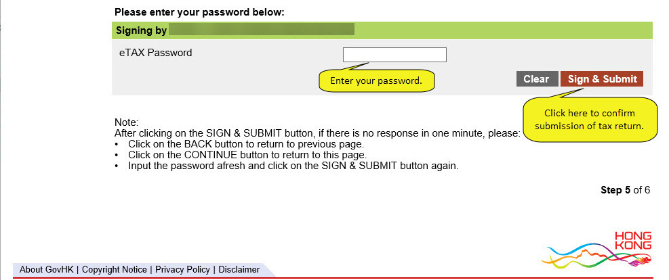
Task: Click 'Please enter your password below' heading
Action: [x=199, y=12]
